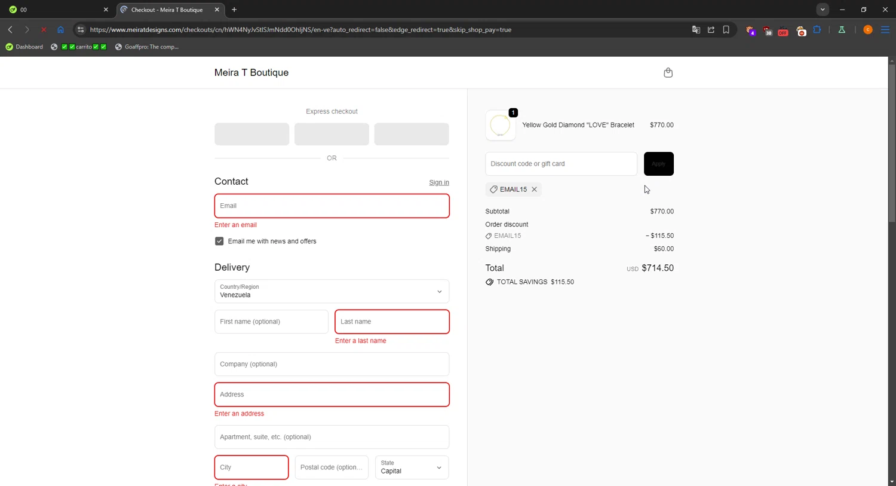Click the Subtotal $770.00 value
This screenshot has height=486, width=896.
click(662, 212)
